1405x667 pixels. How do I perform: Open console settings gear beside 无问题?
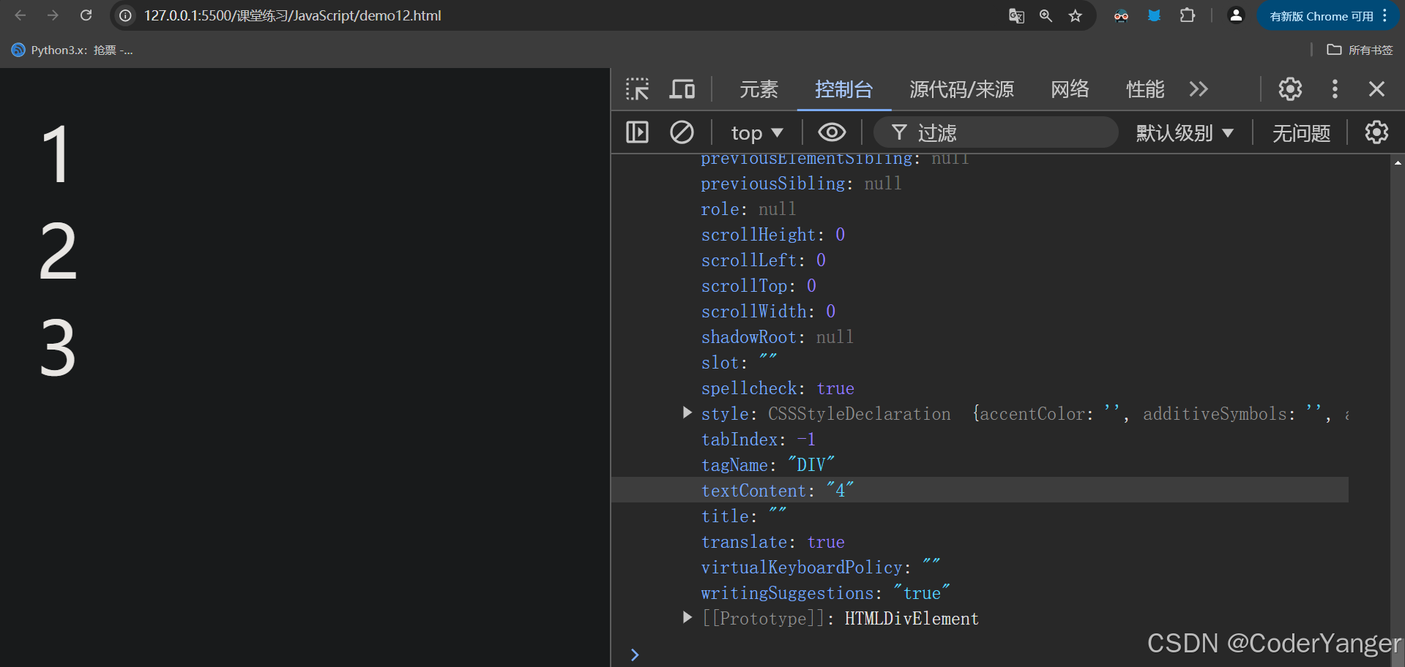1376,132
